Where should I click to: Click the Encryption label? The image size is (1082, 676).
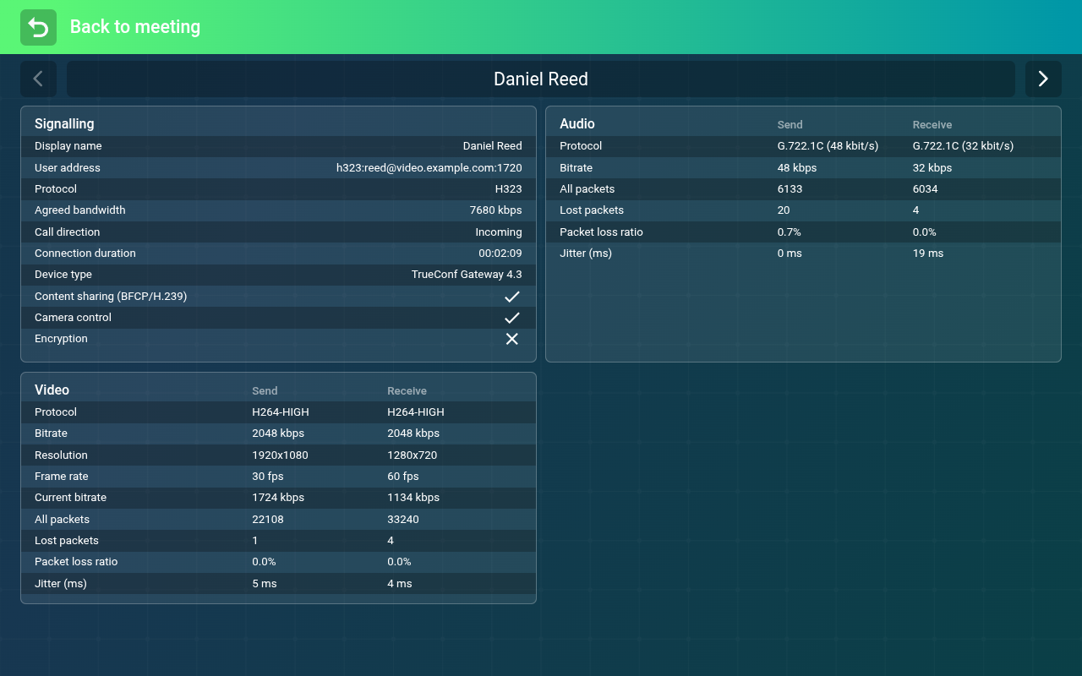click(61, 339)
